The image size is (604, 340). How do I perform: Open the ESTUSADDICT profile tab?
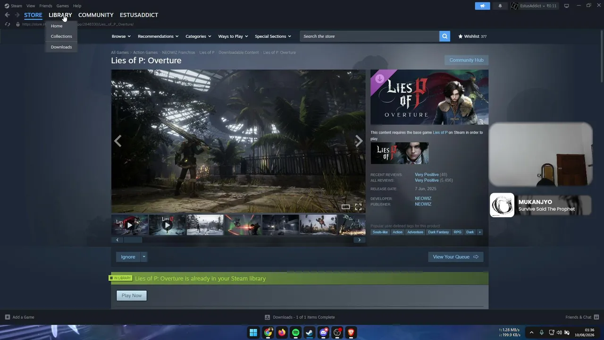(x=139, y=15)
